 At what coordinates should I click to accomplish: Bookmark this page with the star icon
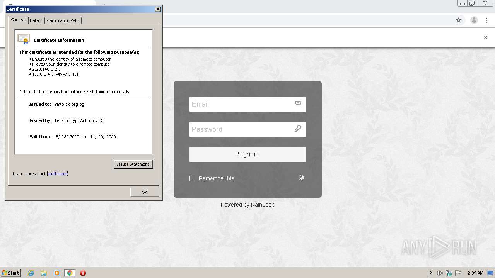pyautogui.click(x=459, y=20)
